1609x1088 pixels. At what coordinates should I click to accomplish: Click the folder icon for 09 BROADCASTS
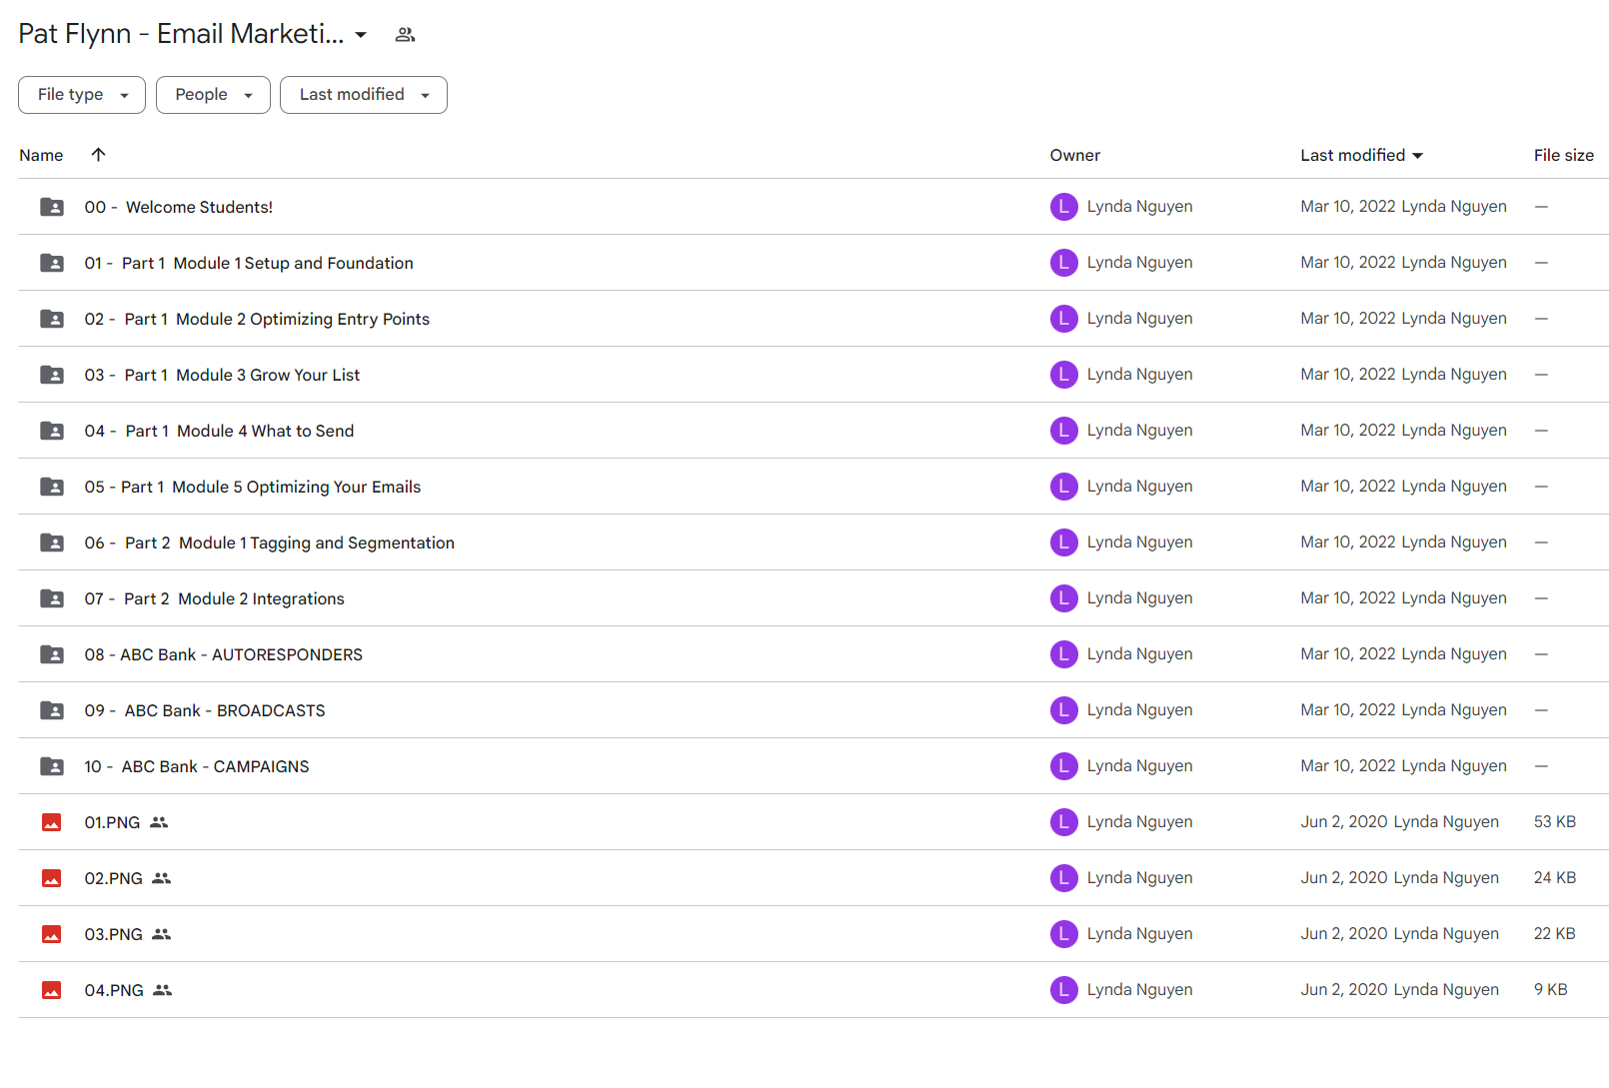52,710
